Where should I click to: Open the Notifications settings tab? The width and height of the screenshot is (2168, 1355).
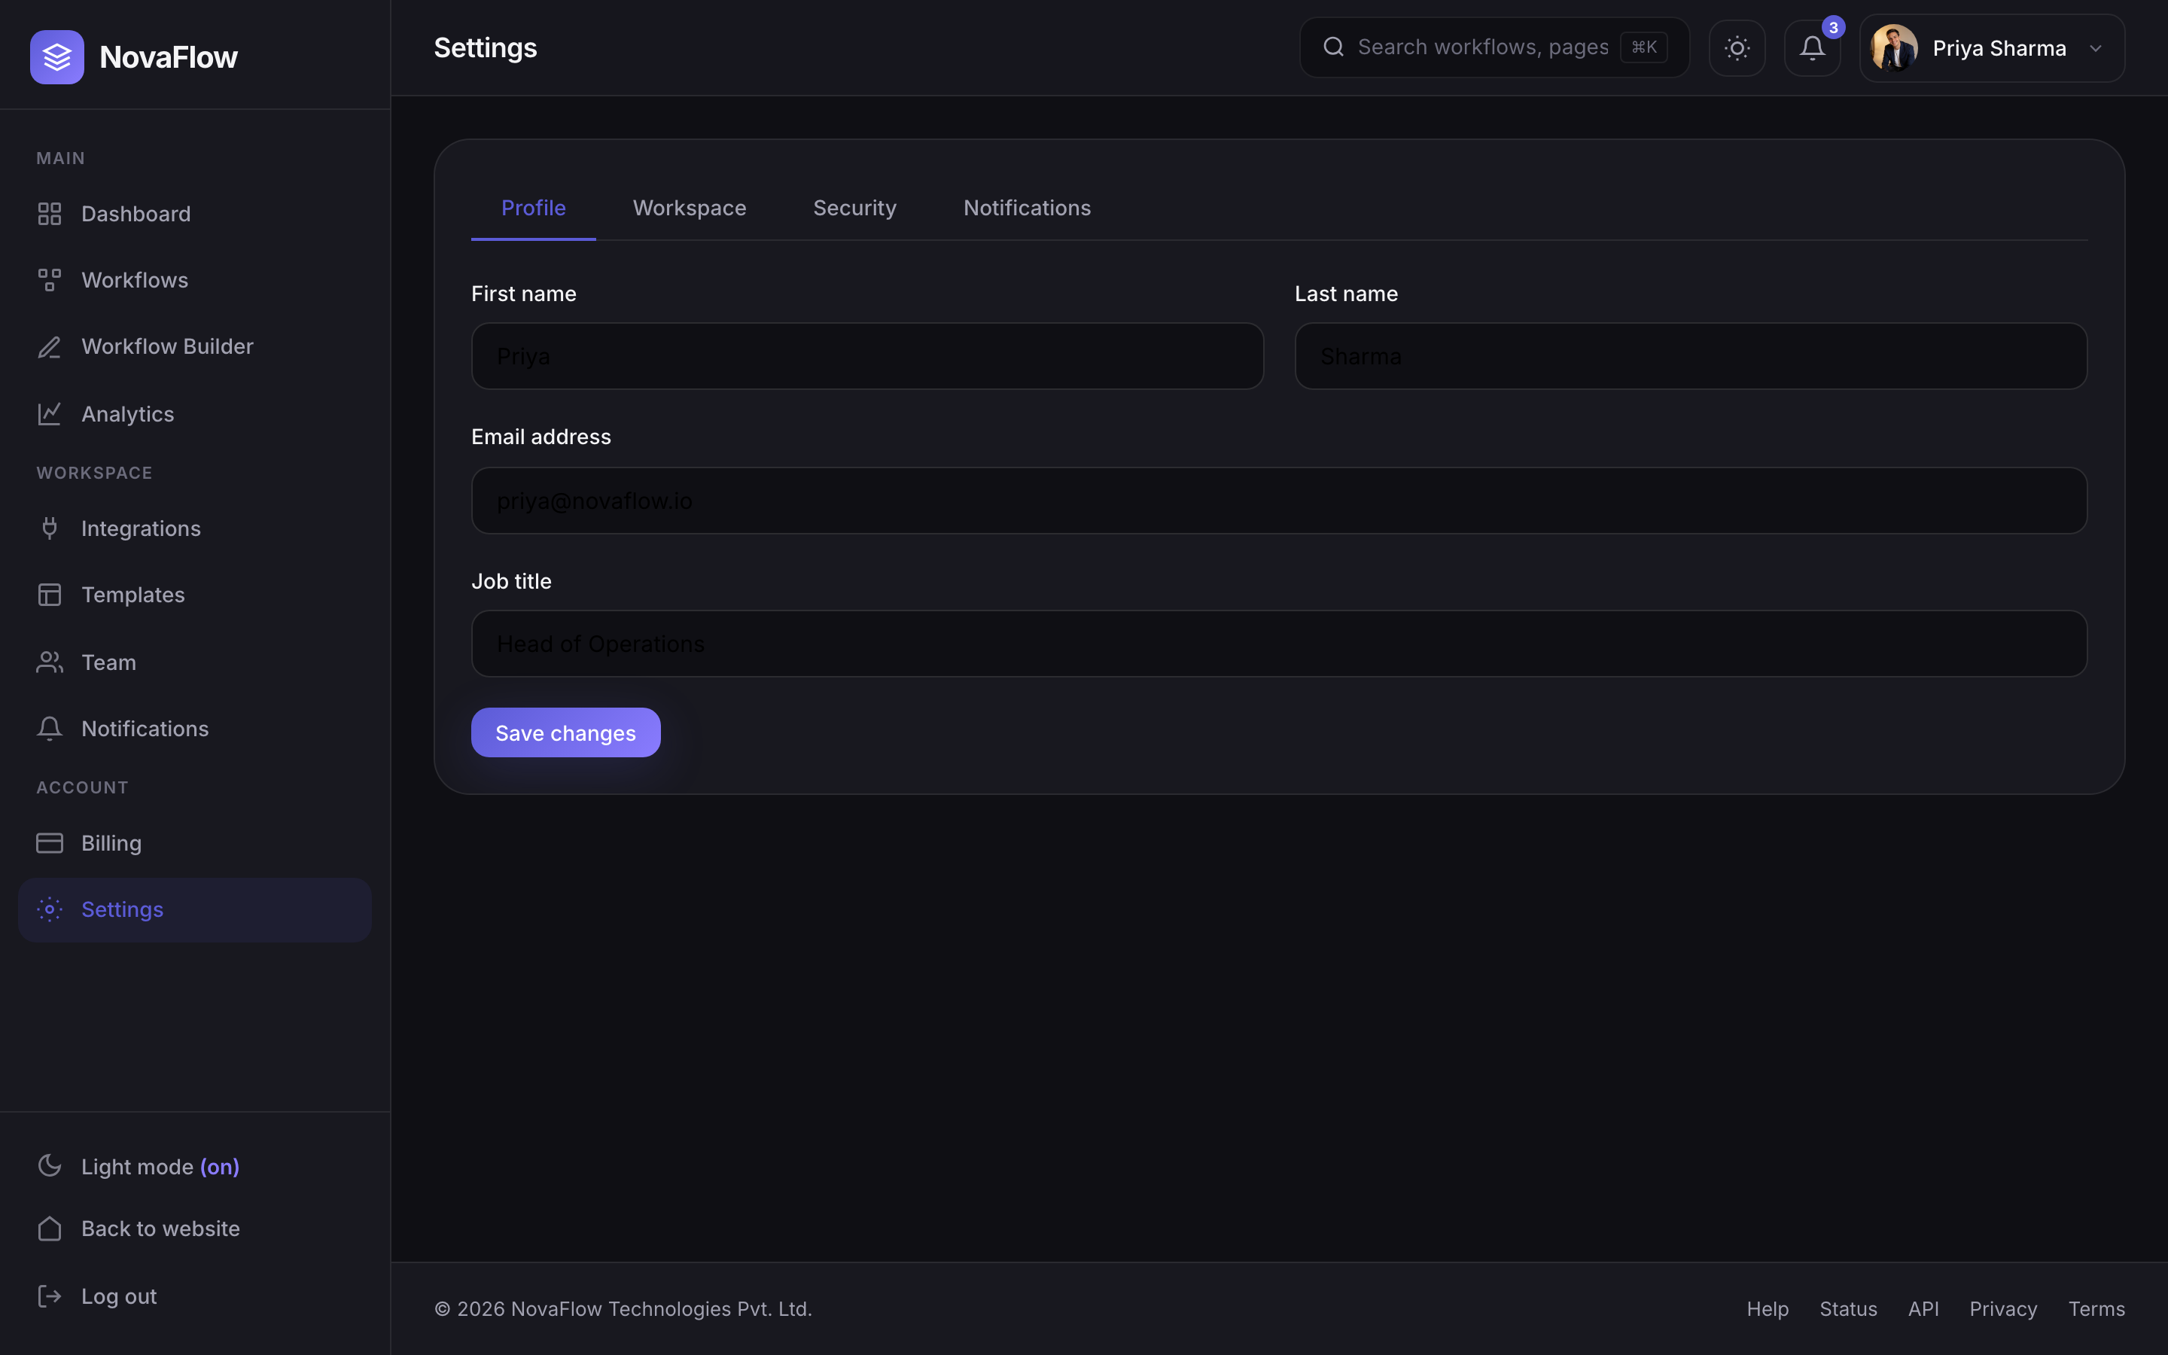[1027, 208]
